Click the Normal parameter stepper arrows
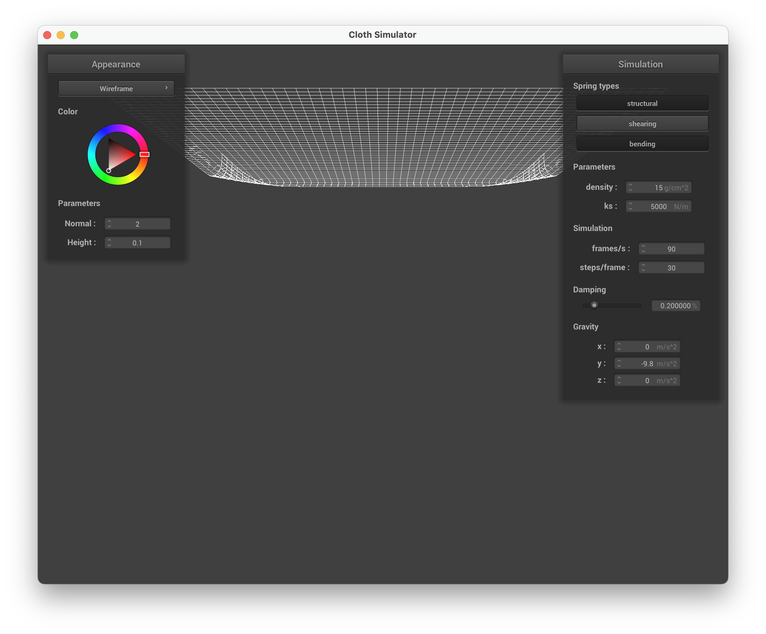The height and width of the screenshot is (634, 766). [x=109, y=224]
